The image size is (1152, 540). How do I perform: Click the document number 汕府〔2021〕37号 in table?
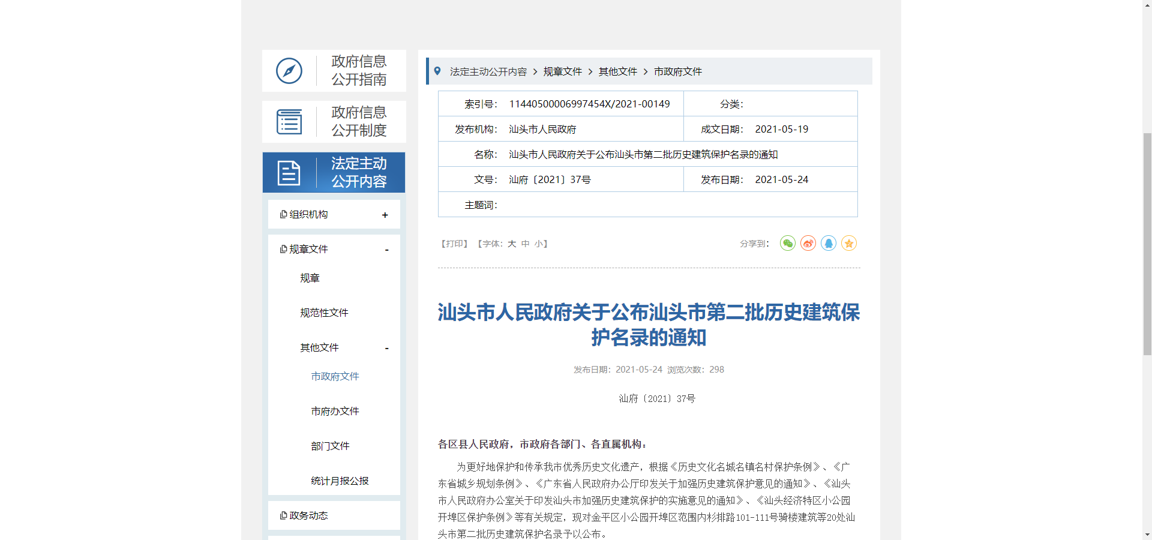[x=550, y=179]
